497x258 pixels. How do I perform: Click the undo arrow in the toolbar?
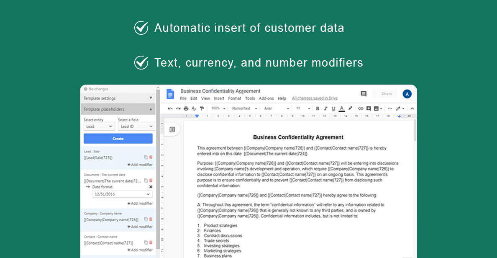(170, 108)
